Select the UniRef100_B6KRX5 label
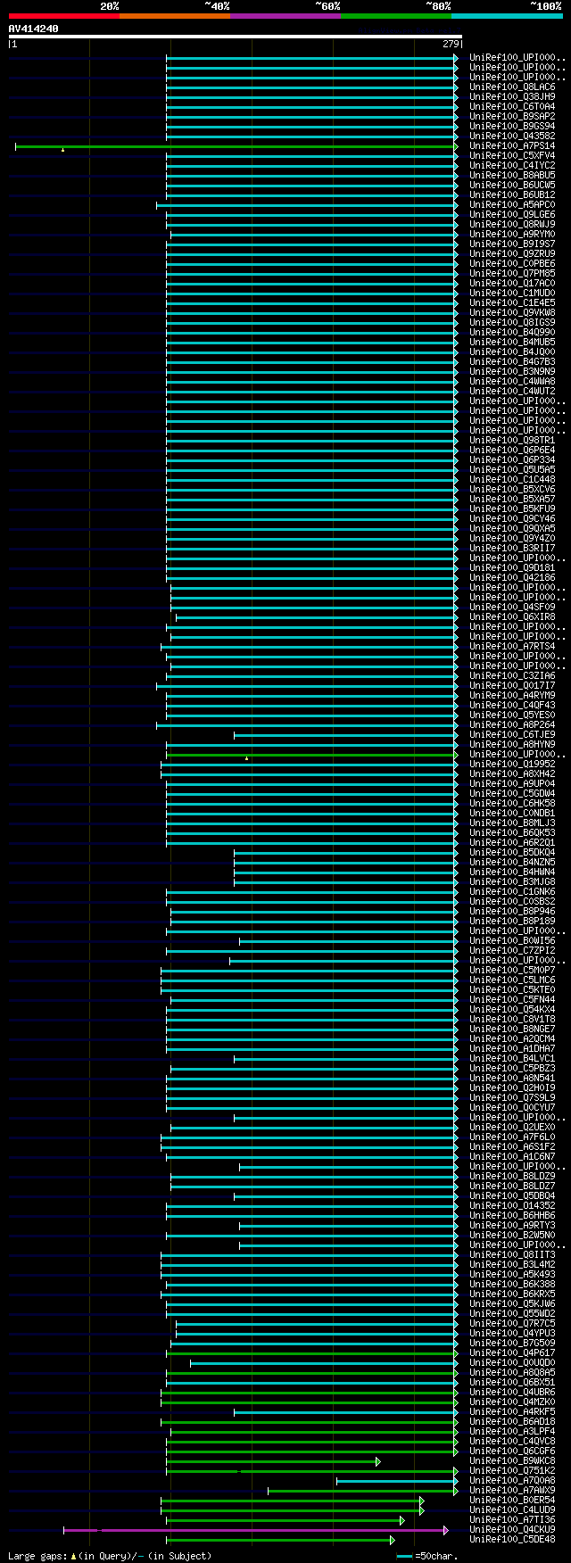 pos(512,1294)
